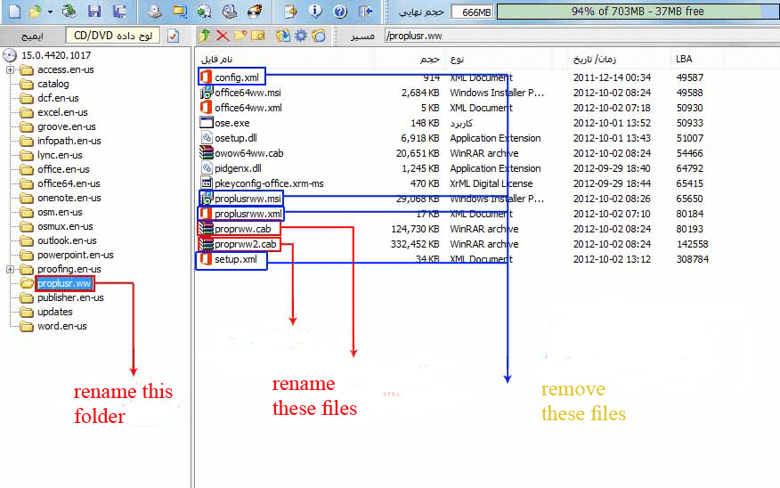This screenshot has width=780, height=488.
Task: Open the Help question mark icon
Action: (x=340, y=11)
